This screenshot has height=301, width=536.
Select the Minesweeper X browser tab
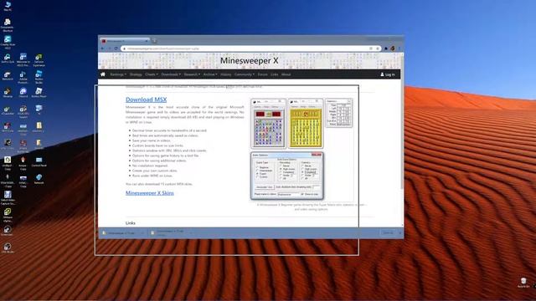click(x=125, y=41)
